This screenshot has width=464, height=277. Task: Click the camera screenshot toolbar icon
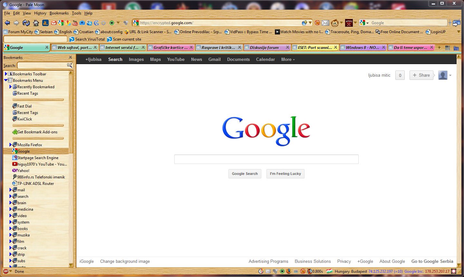(x=82, y=23)
